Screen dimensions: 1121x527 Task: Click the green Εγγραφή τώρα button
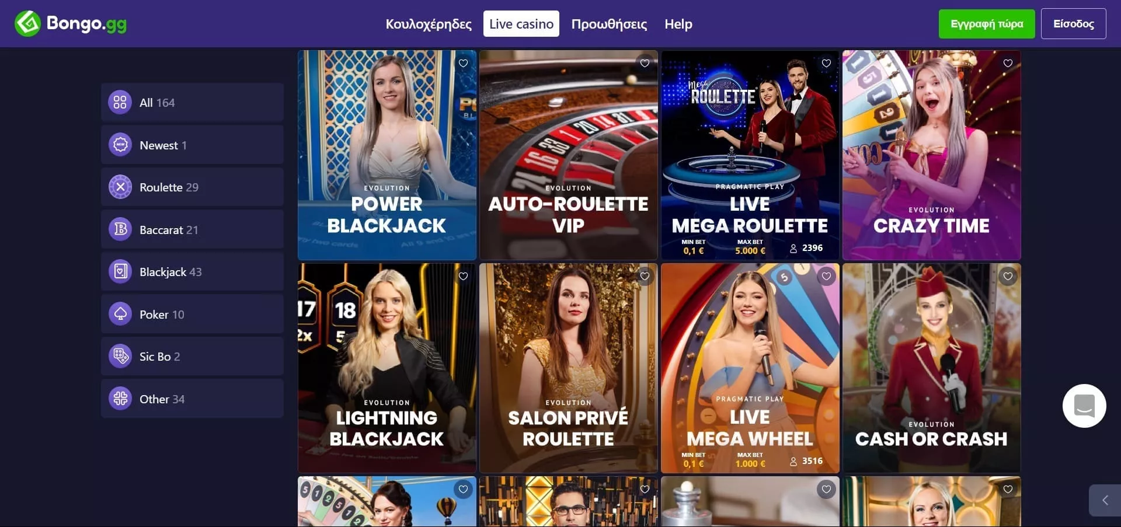coord(987,24)
